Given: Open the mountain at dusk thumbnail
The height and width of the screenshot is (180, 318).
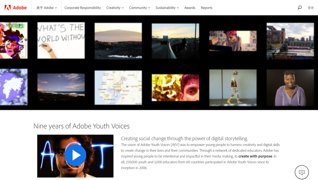Looking at the screenshot, I should click(118, 41).
